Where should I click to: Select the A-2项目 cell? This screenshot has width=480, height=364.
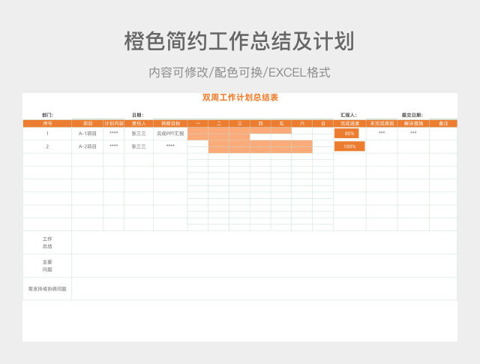(88, 146)
